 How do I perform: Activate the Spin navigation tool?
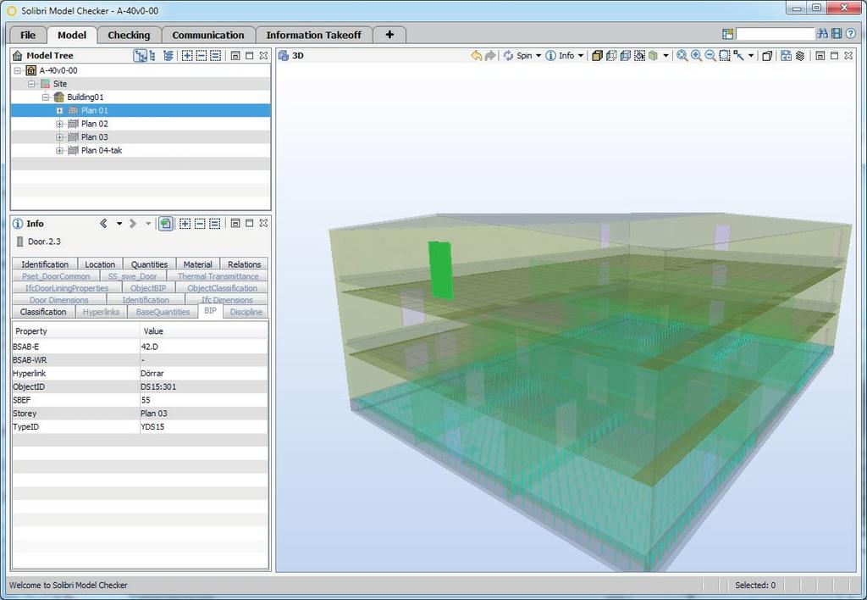point(517,55)
